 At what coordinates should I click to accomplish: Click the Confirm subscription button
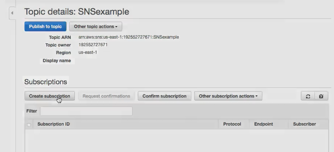(x=164, y=96)
